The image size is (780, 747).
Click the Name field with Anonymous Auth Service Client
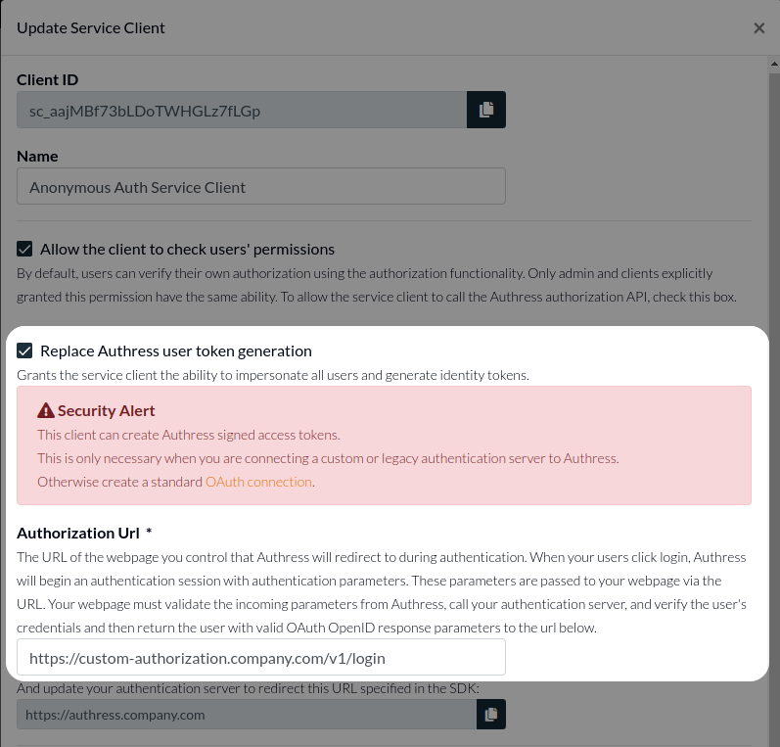tap(261, 186)
